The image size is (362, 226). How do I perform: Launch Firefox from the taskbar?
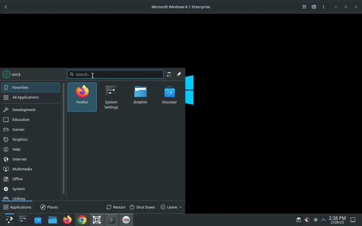(x=67, y=220)
